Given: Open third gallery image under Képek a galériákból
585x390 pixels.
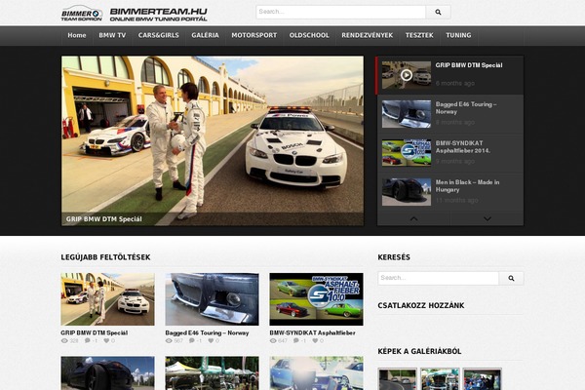Looking at the screenshot, I should pos(483,379).
